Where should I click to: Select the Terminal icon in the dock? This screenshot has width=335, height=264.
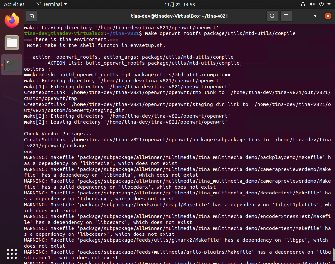[12, 65]
